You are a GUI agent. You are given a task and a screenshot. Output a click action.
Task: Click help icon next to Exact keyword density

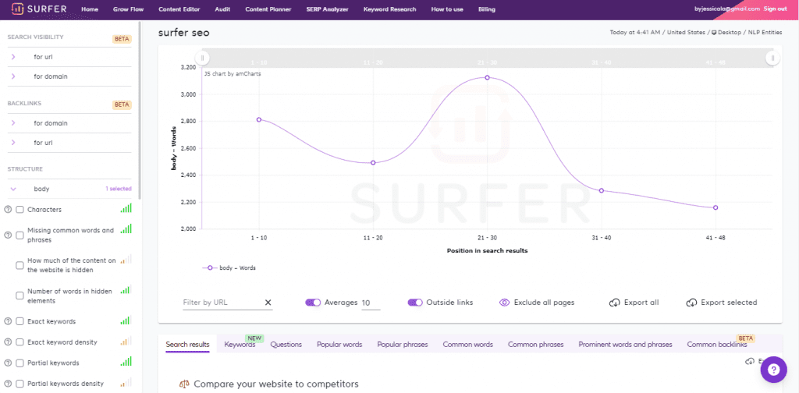click(x=8, y=342)
